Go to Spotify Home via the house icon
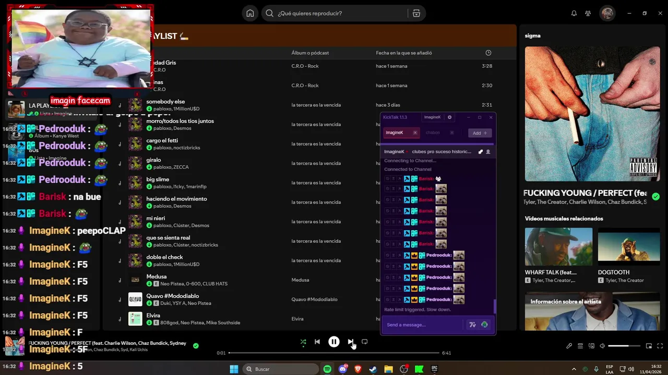The height and width of the screenshot is (375, 668). [x=250, y=13]
